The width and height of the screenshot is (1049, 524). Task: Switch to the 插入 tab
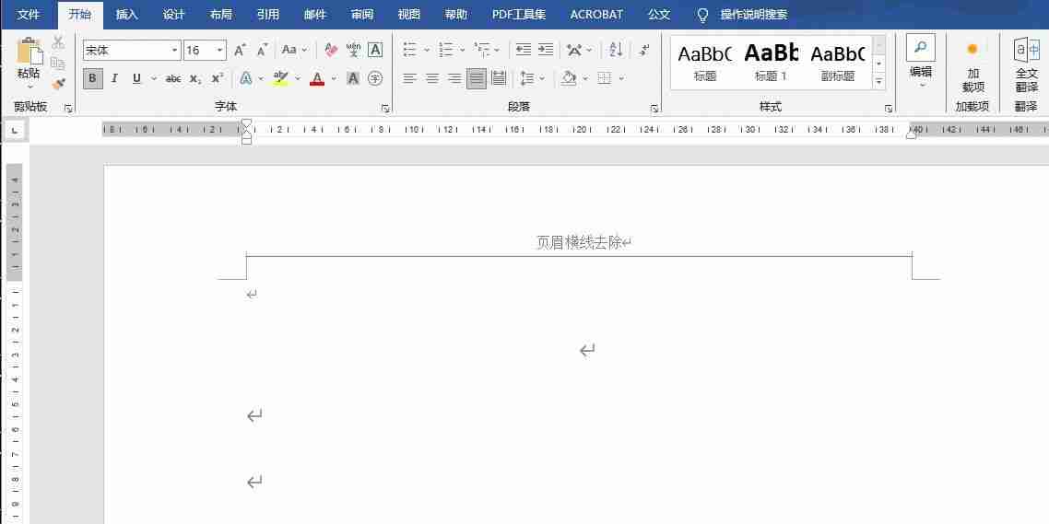point(126,15)
